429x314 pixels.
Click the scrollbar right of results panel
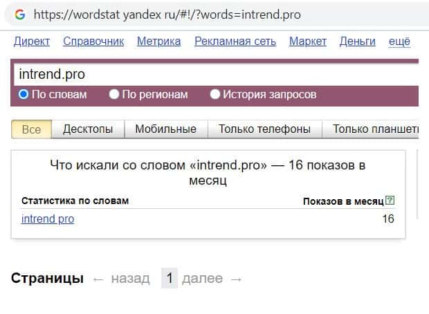[417, 184]
